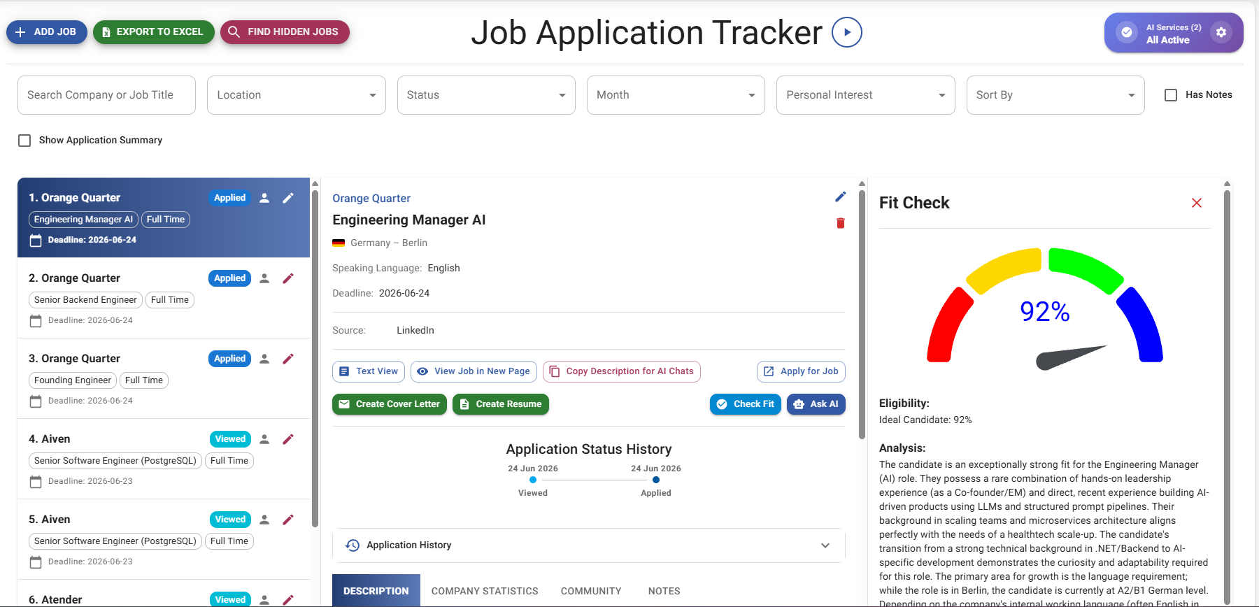Toggle the Has Notes checkbox
The height and width of the screenshot is (607, 1259).
[1171, 94]
